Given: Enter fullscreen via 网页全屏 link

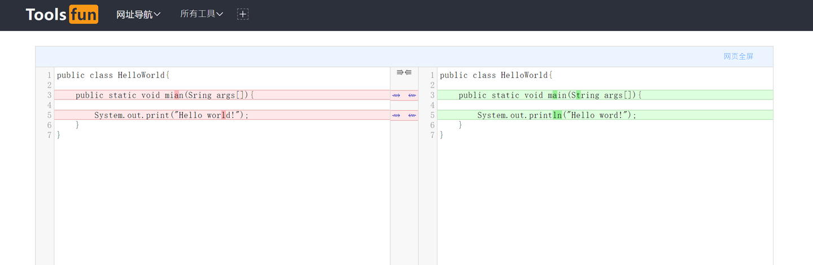Looking at the screenshot, I should point(738,57).
